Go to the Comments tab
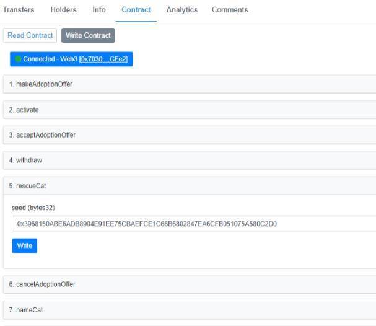This screenshot has width=376, height=326. (230, 10)
